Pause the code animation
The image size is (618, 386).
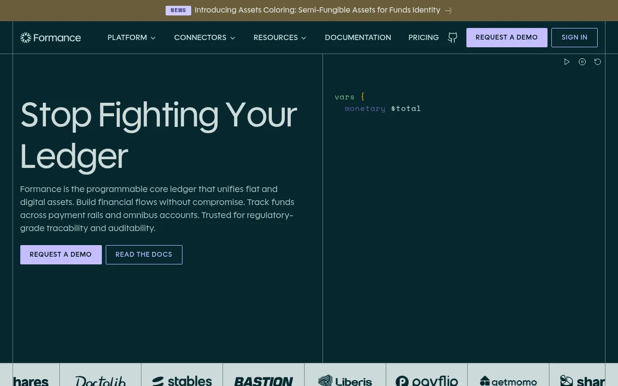[x=582, y=62]
